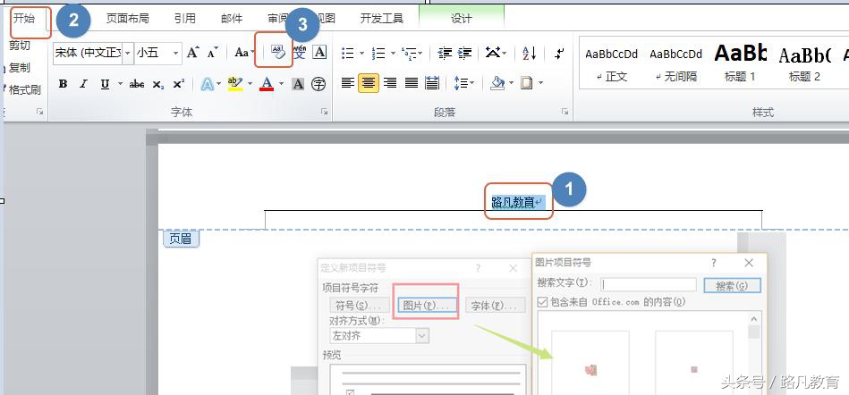The image size is (849, 395).
Task: Open the 段落 group dialog launcher
Action: (565, 112)
